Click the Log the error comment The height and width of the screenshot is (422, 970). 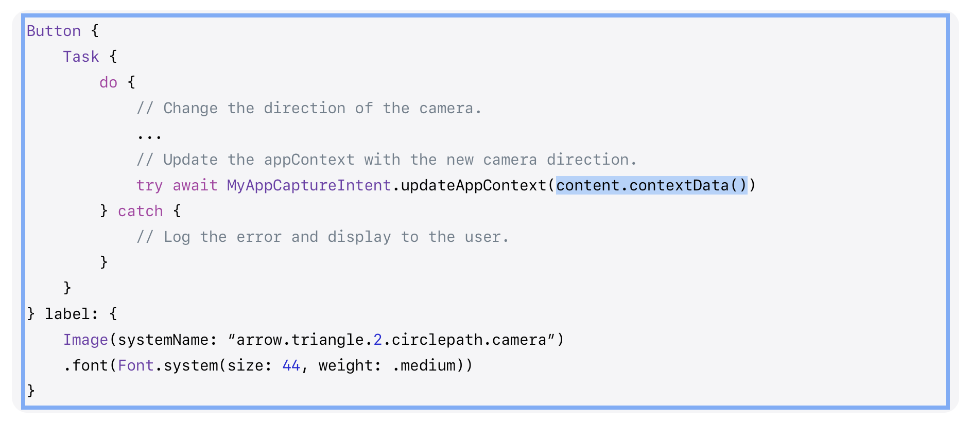323,237
